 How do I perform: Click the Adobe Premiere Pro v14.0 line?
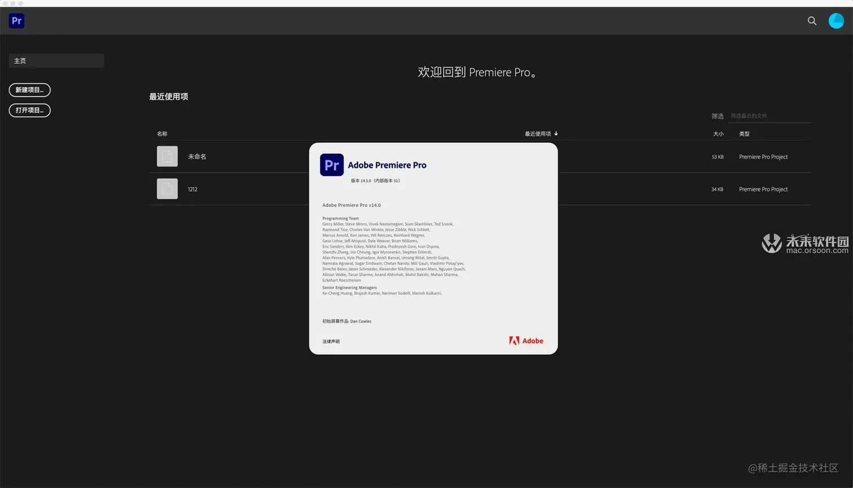tap(351, 205)
